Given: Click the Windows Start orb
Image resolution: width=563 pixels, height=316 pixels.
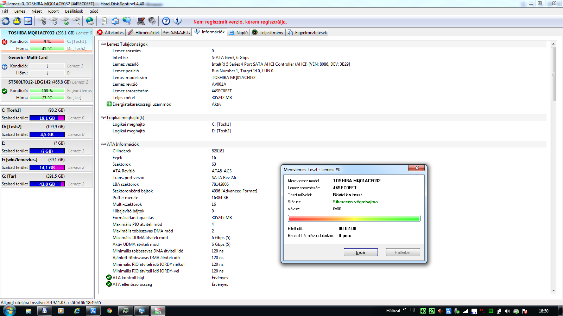Looking at the screenshot, I should pos(9,311).
